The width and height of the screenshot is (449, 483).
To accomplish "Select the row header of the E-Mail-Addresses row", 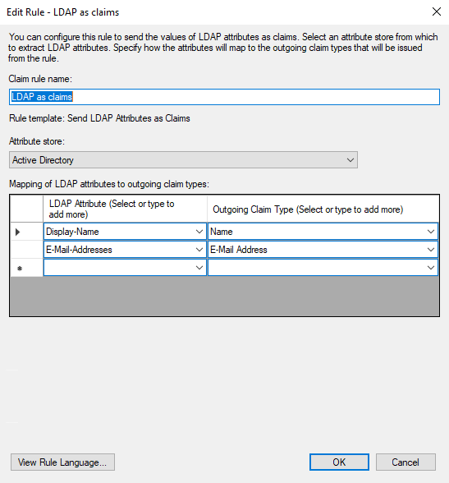I will point(26,250).
